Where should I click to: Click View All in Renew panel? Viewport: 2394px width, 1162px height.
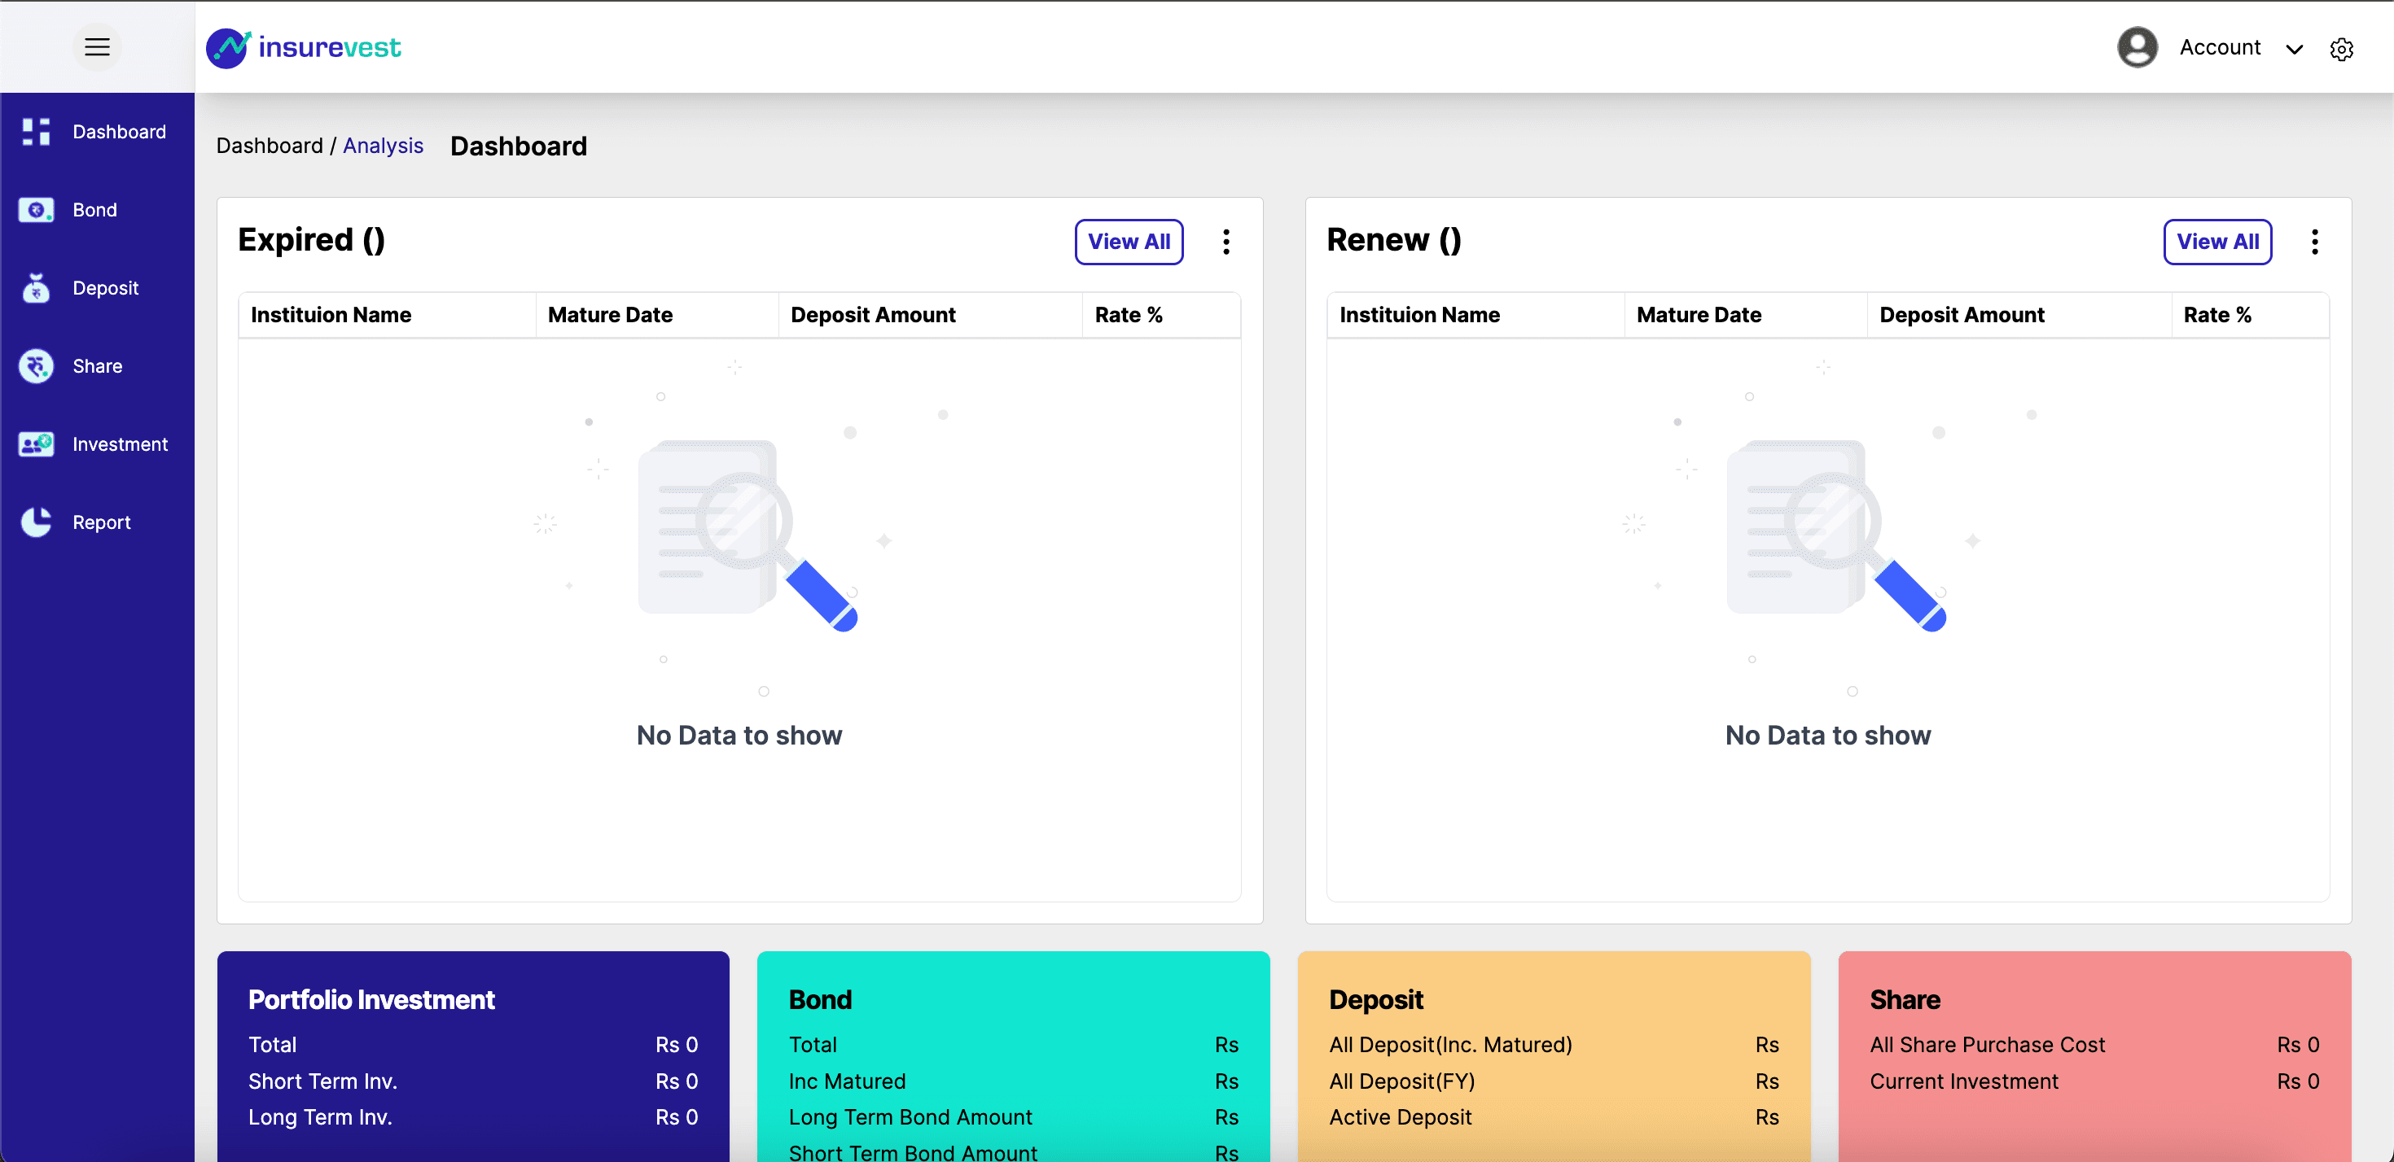tap(2216, 242)
